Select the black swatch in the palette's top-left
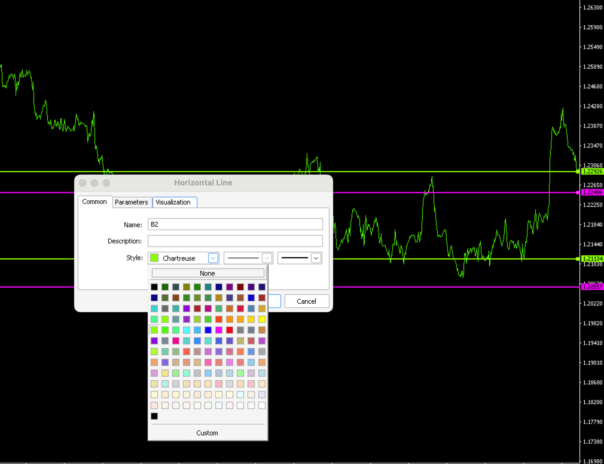Image resolution: width=604 pixels, height=464 pixels. 154,287
